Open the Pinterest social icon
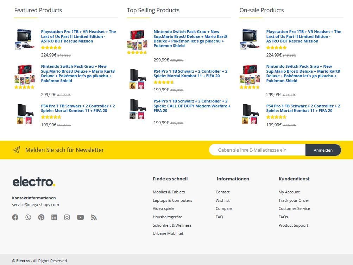This screenshot has width=353, height=265. (41, 217)
